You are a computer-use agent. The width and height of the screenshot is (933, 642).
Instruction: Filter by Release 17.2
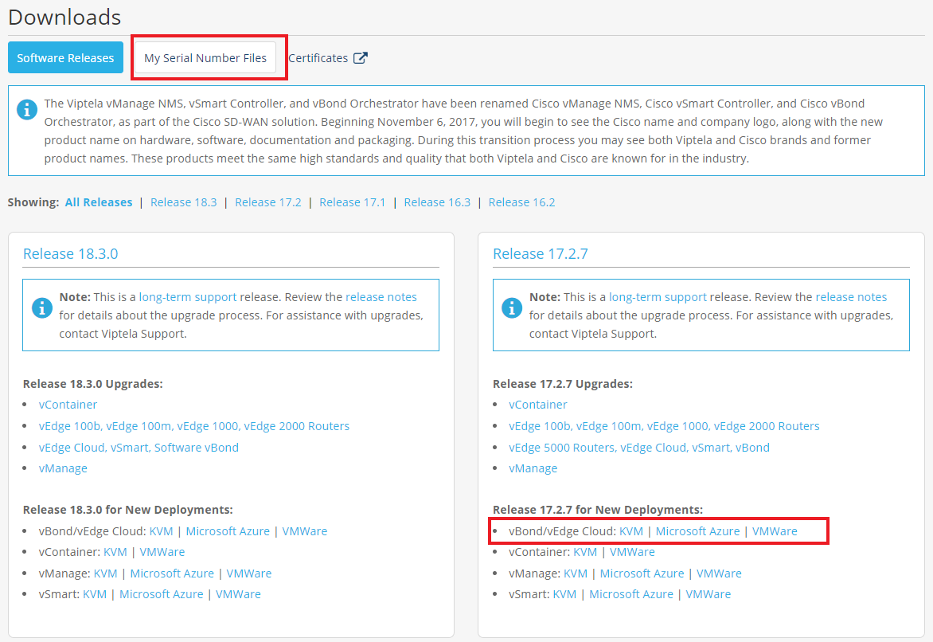(x=267, y=202)
